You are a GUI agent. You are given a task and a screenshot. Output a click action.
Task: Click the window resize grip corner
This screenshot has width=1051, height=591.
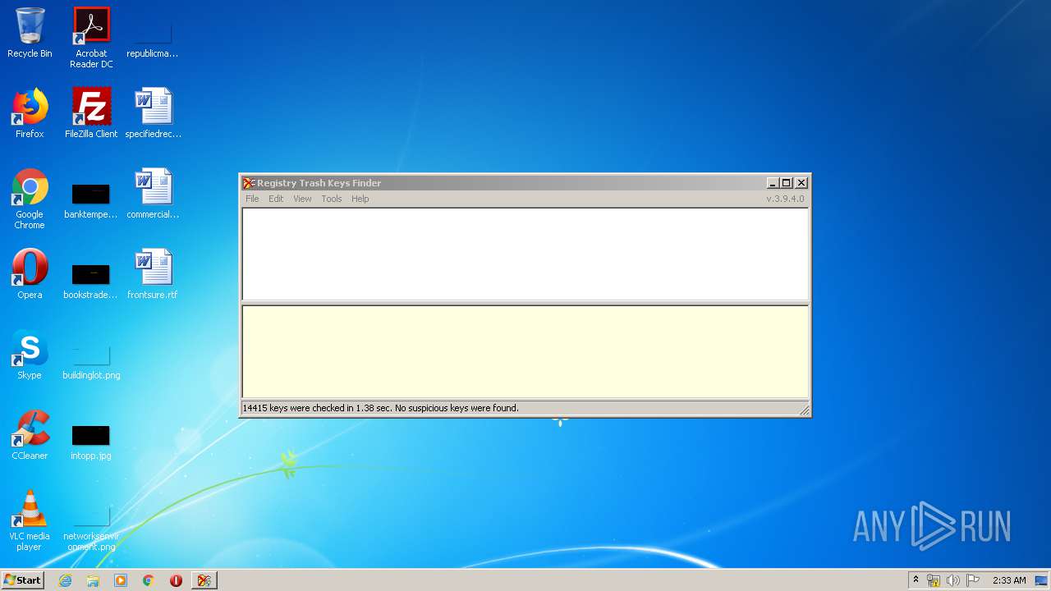pyautogui.click(x=804, y=410)
